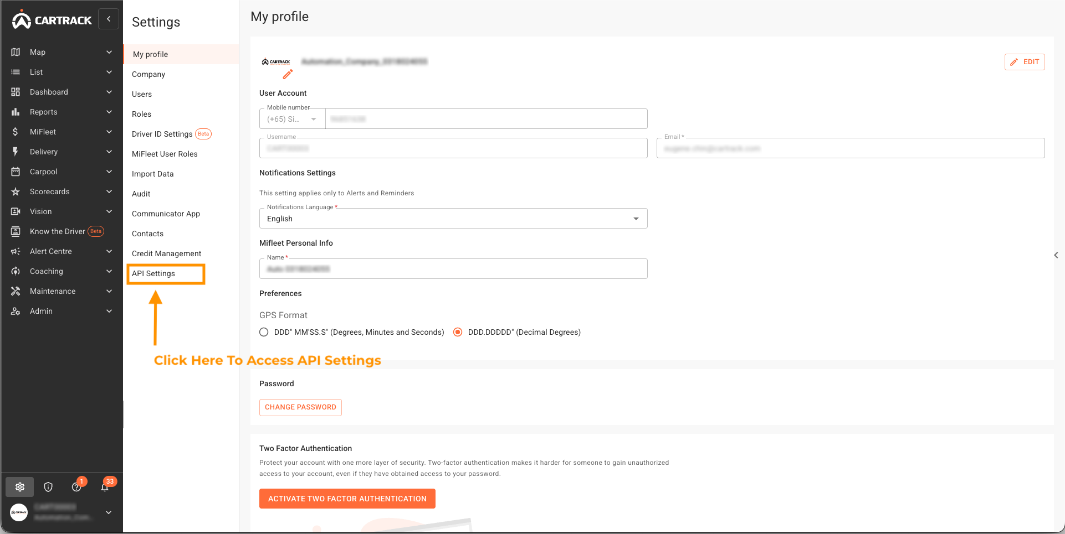Click the MiFleet dollar icon
The height and width of the screenshot is (534, 1065).
pos(16,132)
